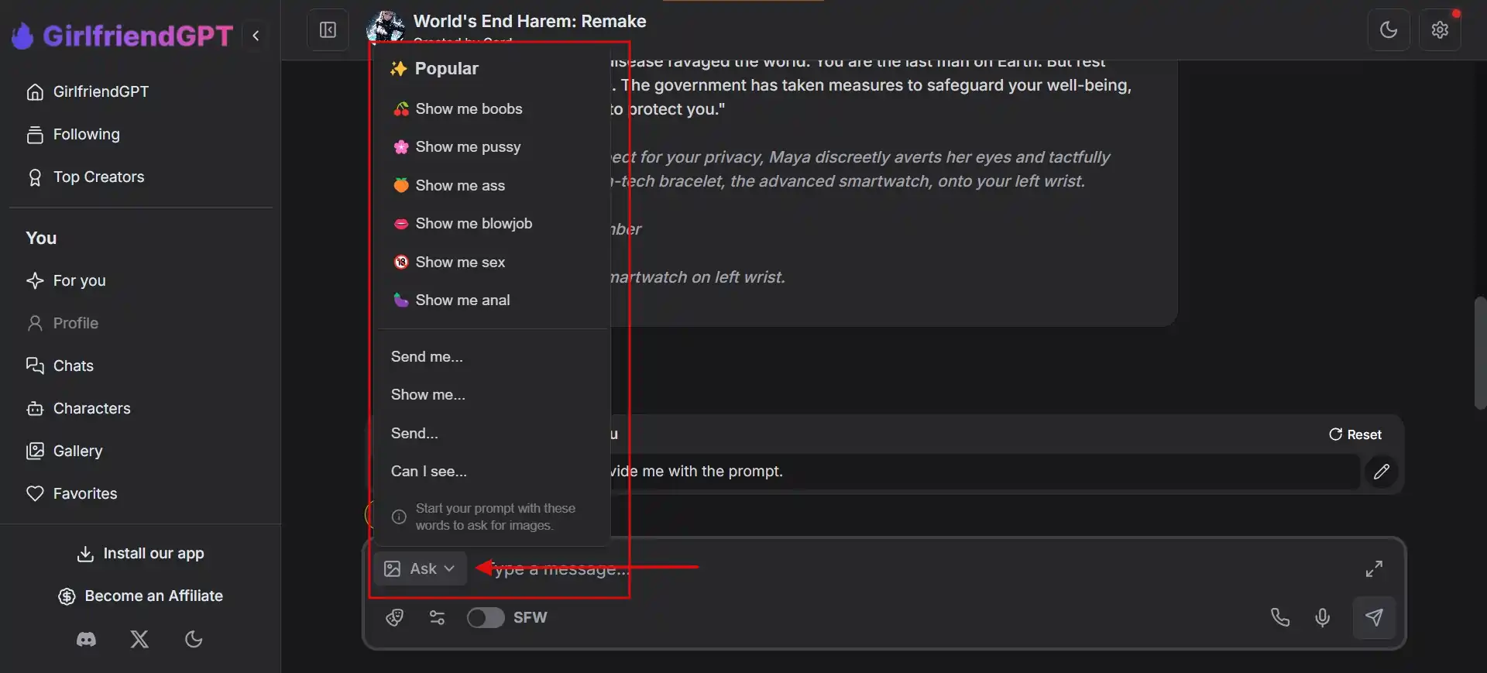Open Gallery in the sidebar
This screenshot has height=673, width=1487.
coord(64,451)
